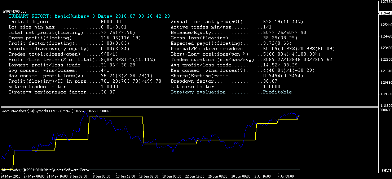Viewport: 392px width, 179px height.
Task: Click the Gross profit(floating) 116.05(116.19) row
Action: pos(75,38)
